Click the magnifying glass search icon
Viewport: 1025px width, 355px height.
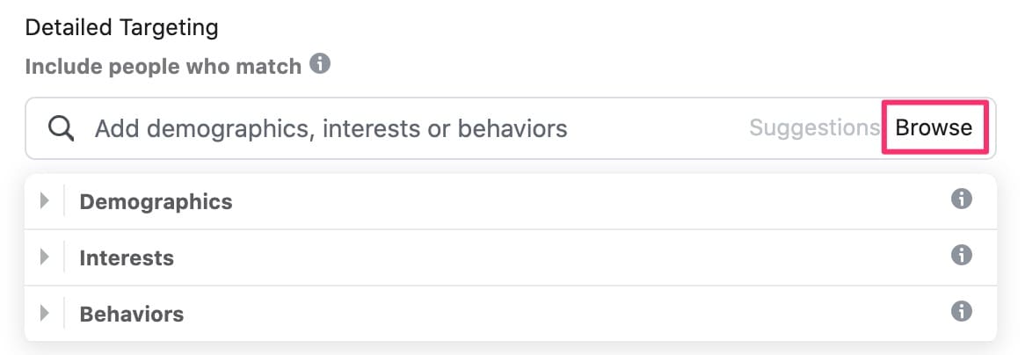61,128
